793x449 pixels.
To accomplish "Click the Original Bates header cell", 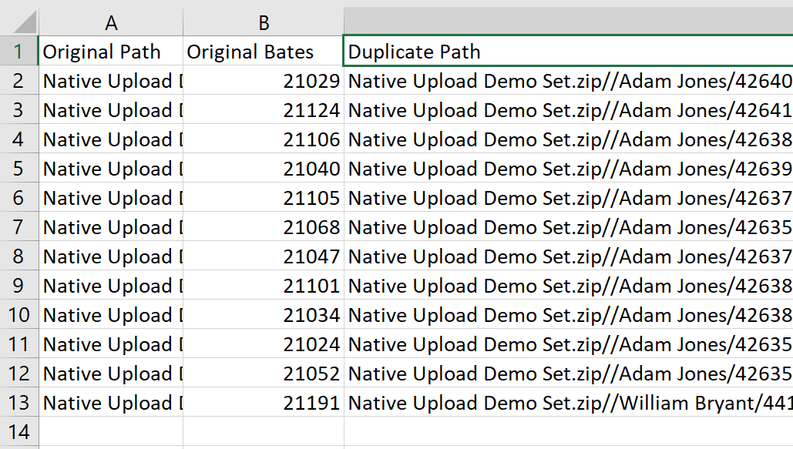I will click(263, 51).
